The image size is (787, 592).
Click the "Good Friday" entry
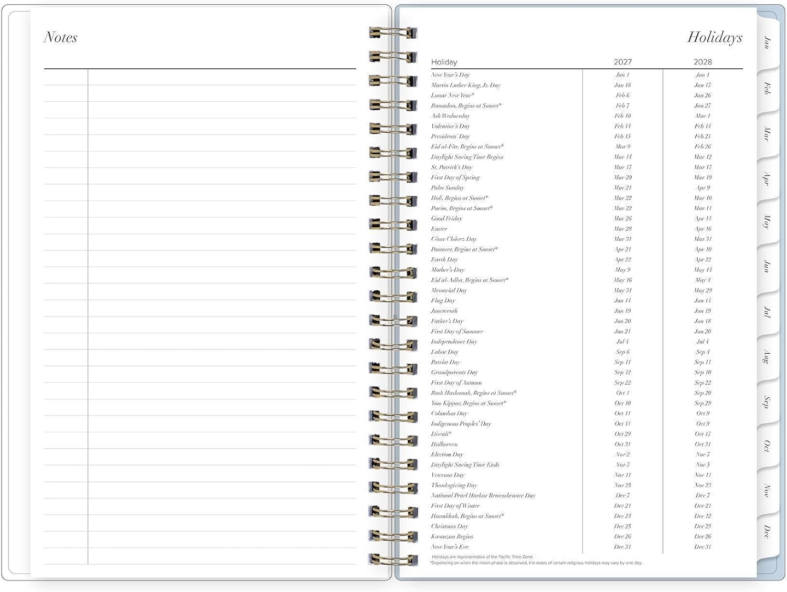point(446,218)
